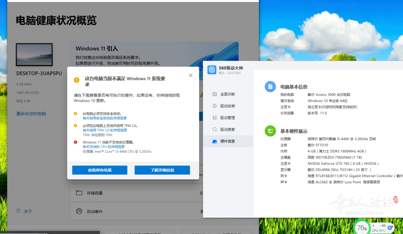Click red error icon beside unsupported processor
Viewport: 403px width, 234px height.
pos(76,142)
